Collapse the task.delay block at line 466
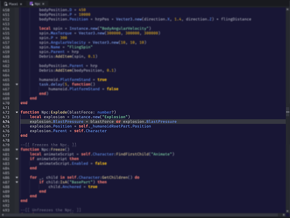The width and height of the screenshot is (290, 218). 17,84
